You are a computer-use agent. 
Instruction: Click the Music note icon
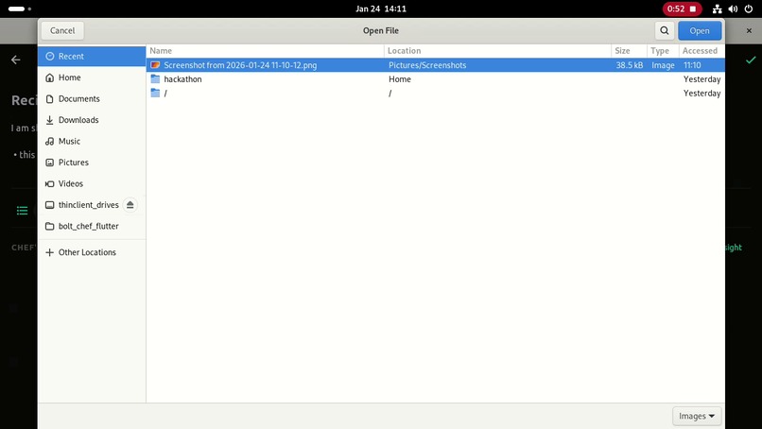(x=49, y=142)
